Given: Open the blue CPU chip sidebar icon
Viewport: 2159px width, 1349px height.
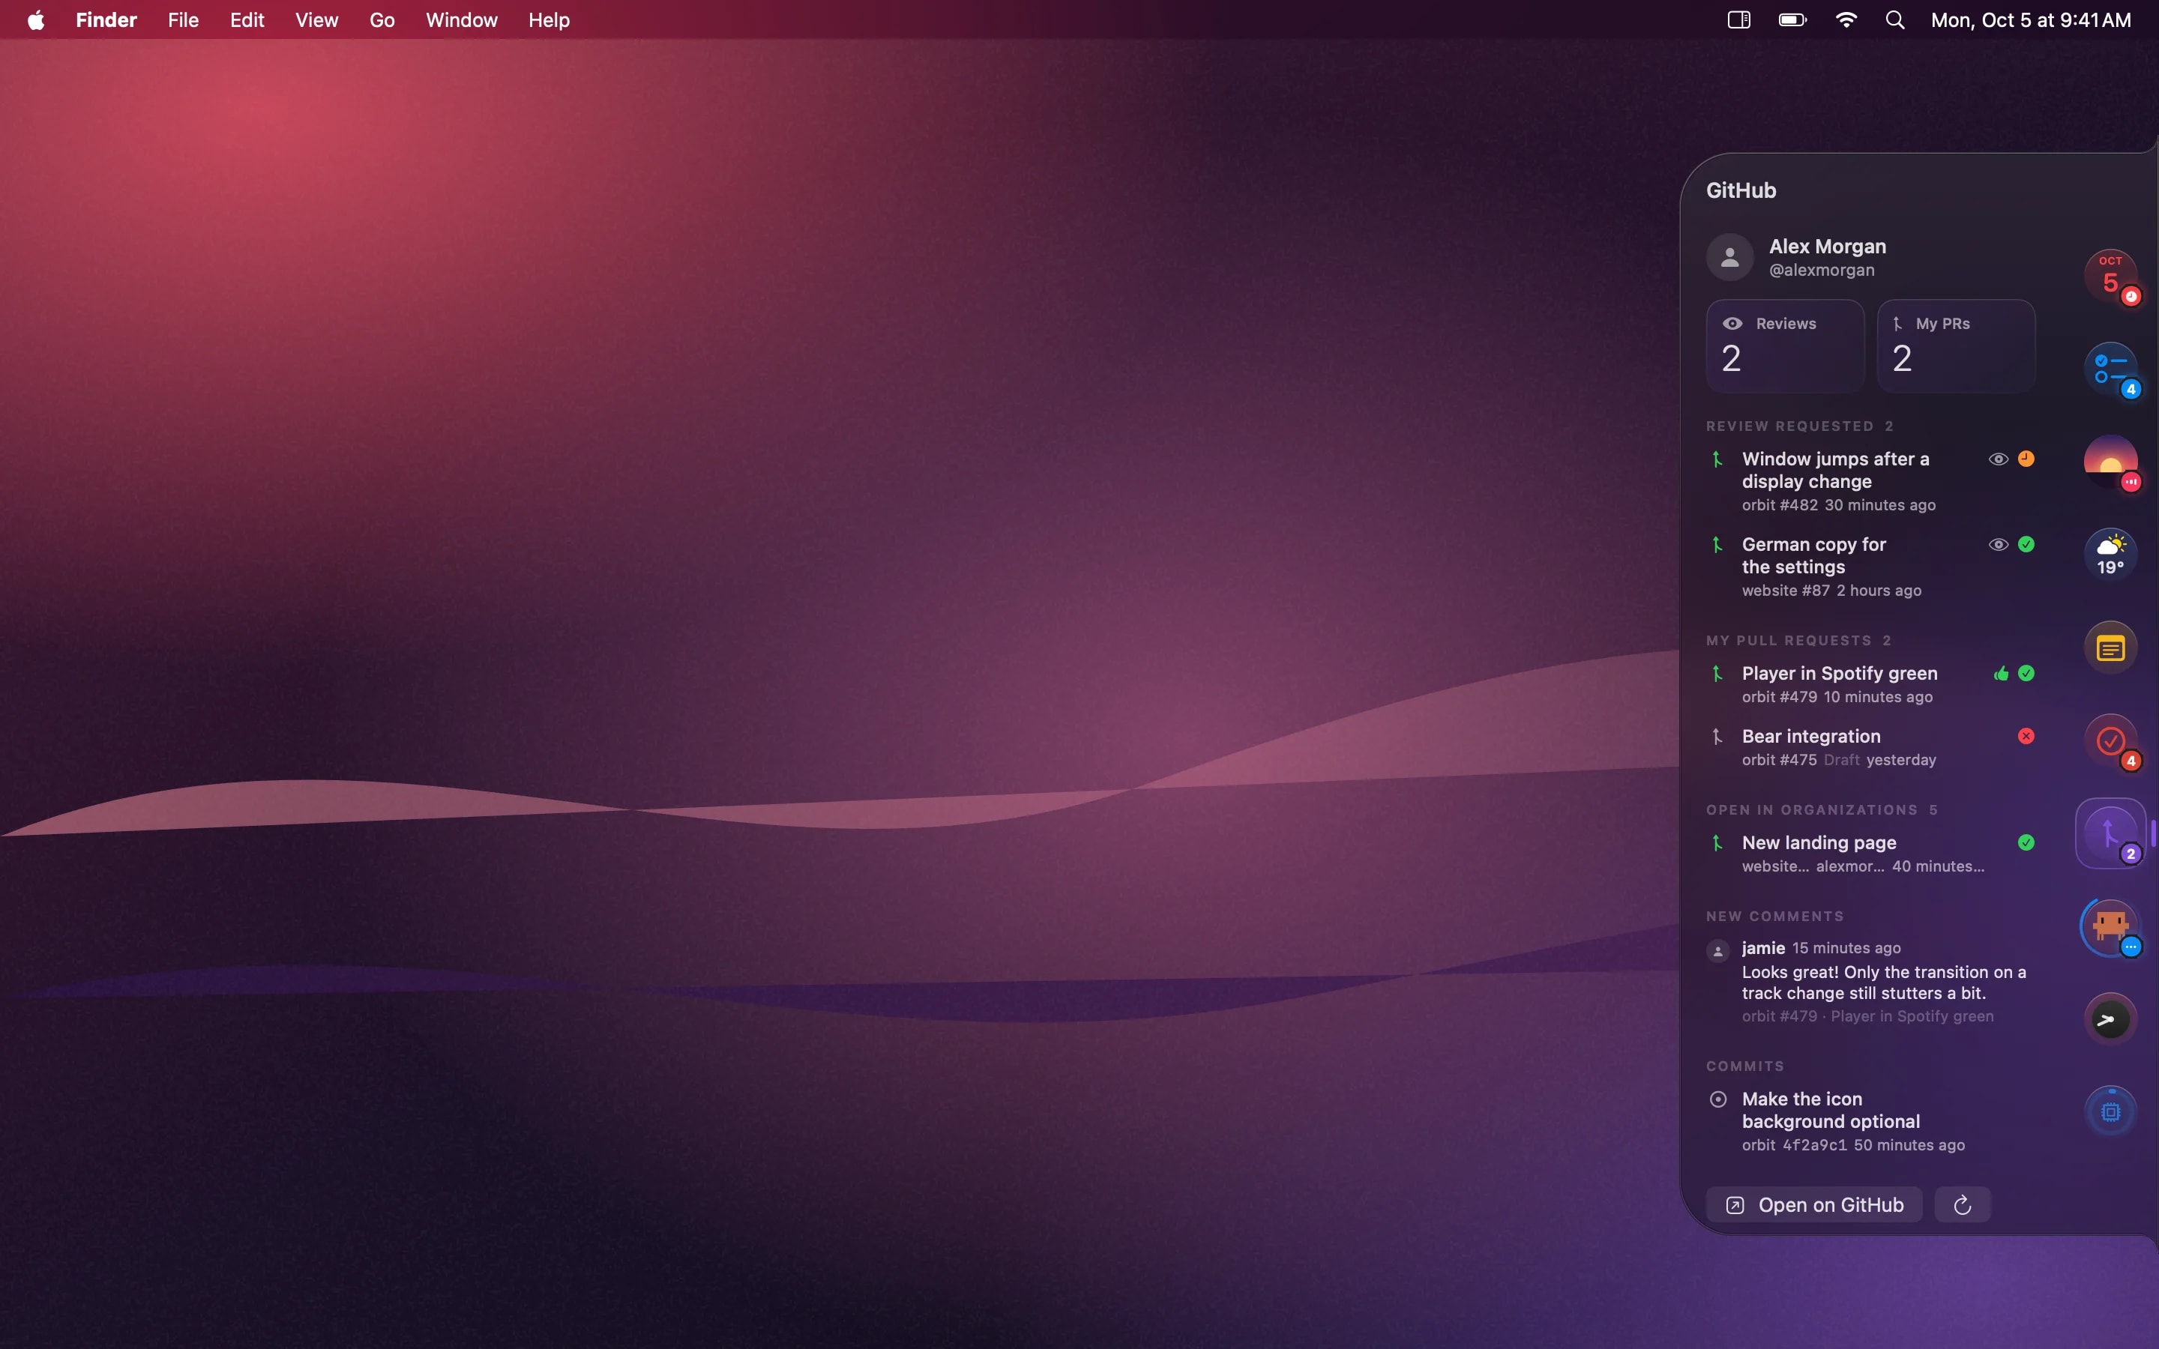Looking at the screenshot, I should click(x=2110, y=1111).
